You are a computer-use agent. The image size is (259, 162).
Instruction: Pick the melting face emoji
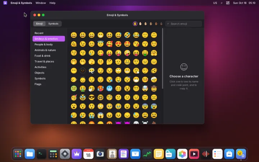coord(74,44)
